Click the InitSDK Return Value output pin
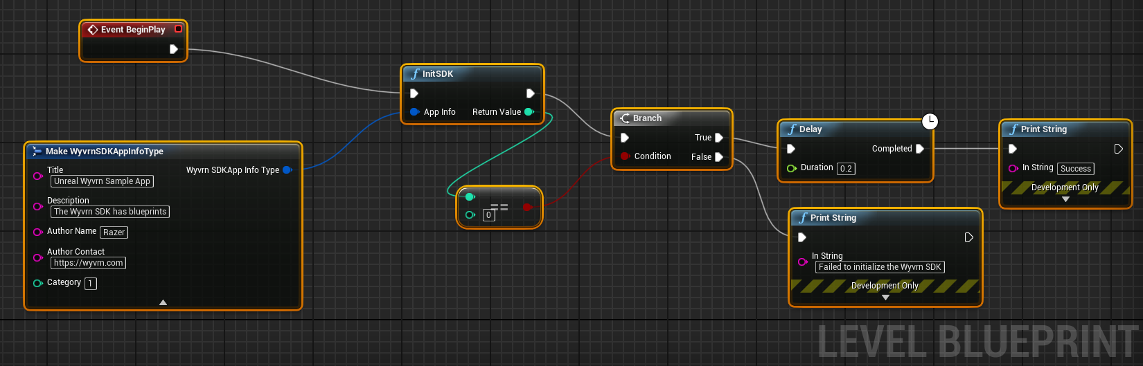Image resolution: width=1143 pixels, height=366 pixels. 529,112
